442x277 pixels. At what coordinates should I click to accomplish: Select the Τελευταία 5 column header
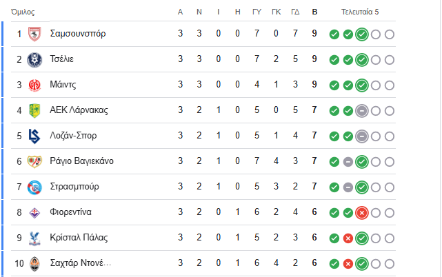[360, 12]
